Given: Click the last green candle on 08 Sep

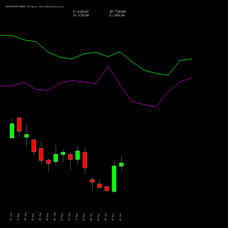Looking at the screenshot, I should click(121, 165).
